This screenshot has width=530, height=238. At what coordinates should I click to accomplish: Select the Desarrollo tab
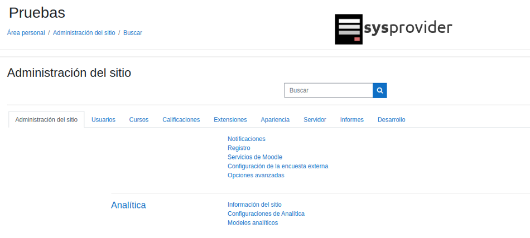(x=391, y=120)
